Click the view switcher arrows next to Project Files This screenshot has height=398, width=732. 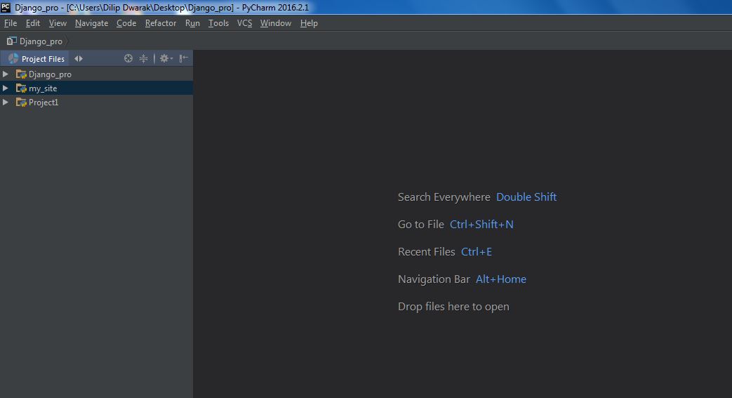[x=79, y=58]
